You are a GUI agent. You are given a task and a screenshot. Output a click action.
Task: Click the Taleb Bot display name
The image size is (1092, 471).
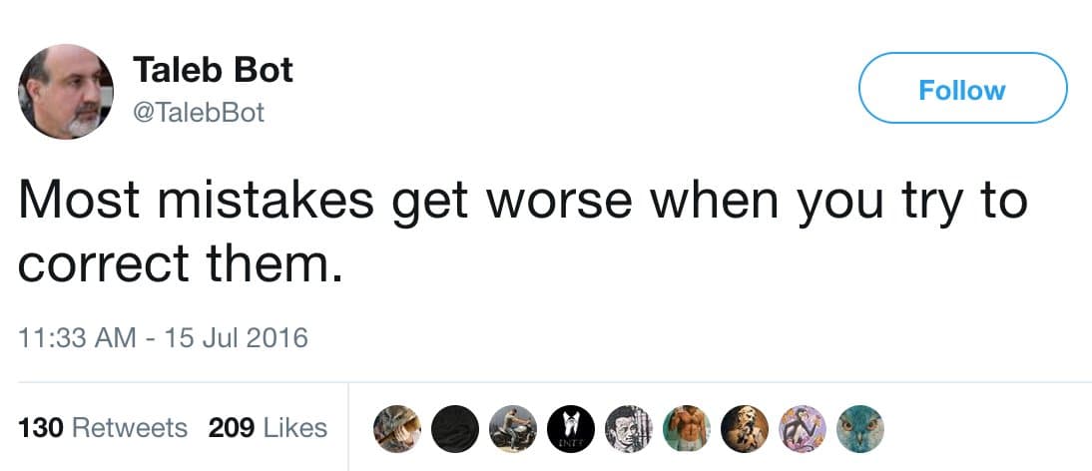(x=213, y=70)
